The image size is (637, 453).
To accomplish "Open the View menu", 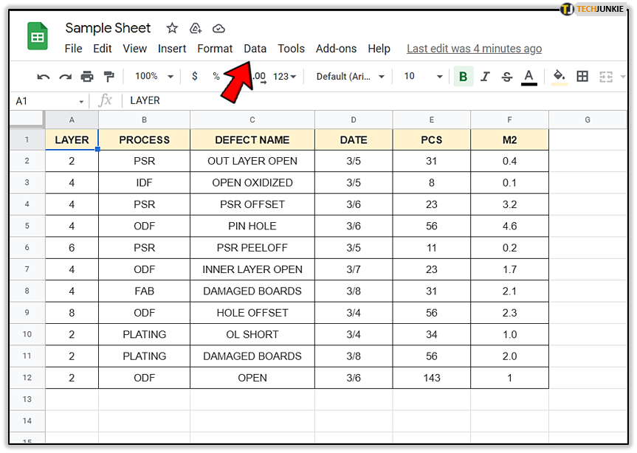I will click(135, 49).
